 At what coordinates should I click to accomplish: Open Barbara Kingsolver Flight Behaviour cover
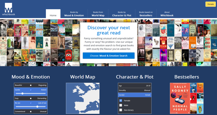point(207,55)
